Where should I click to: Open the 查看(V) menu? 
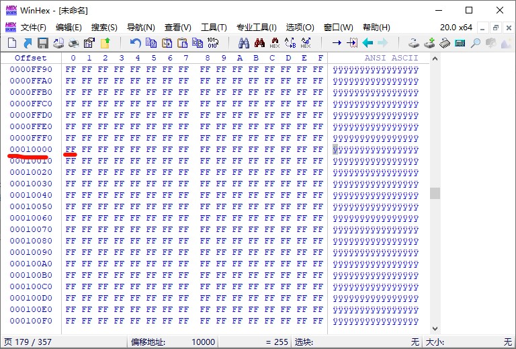coord(177,28)
